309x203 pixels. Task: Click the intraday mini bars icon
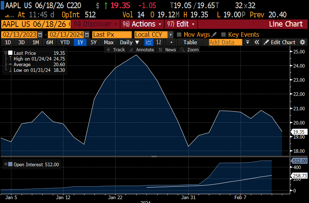[9, 16]
